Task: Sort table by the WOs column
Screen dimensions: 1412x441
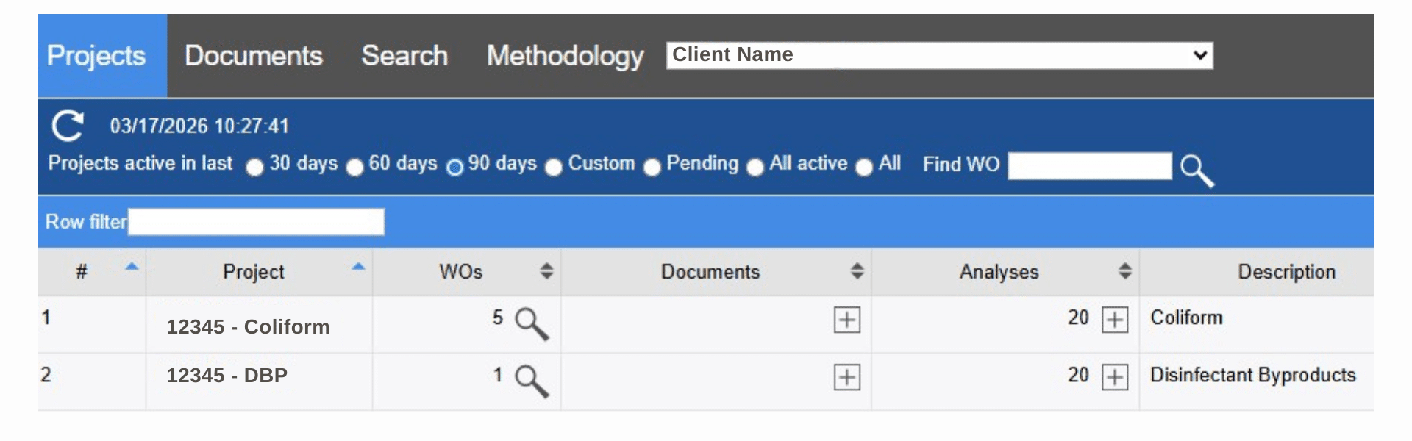Action: pyautogui.click(x=546, y=270)
